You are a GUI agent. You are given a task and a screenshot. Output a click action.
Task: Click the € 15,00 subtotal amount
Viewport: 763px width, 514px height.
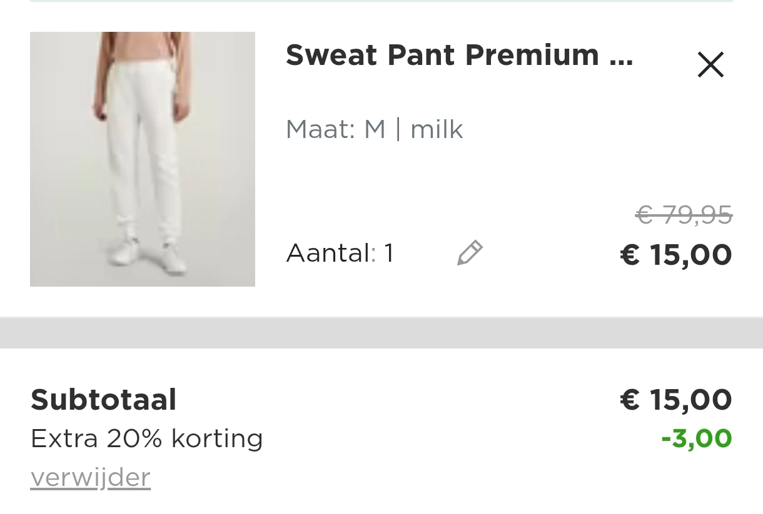coord(675,399)
